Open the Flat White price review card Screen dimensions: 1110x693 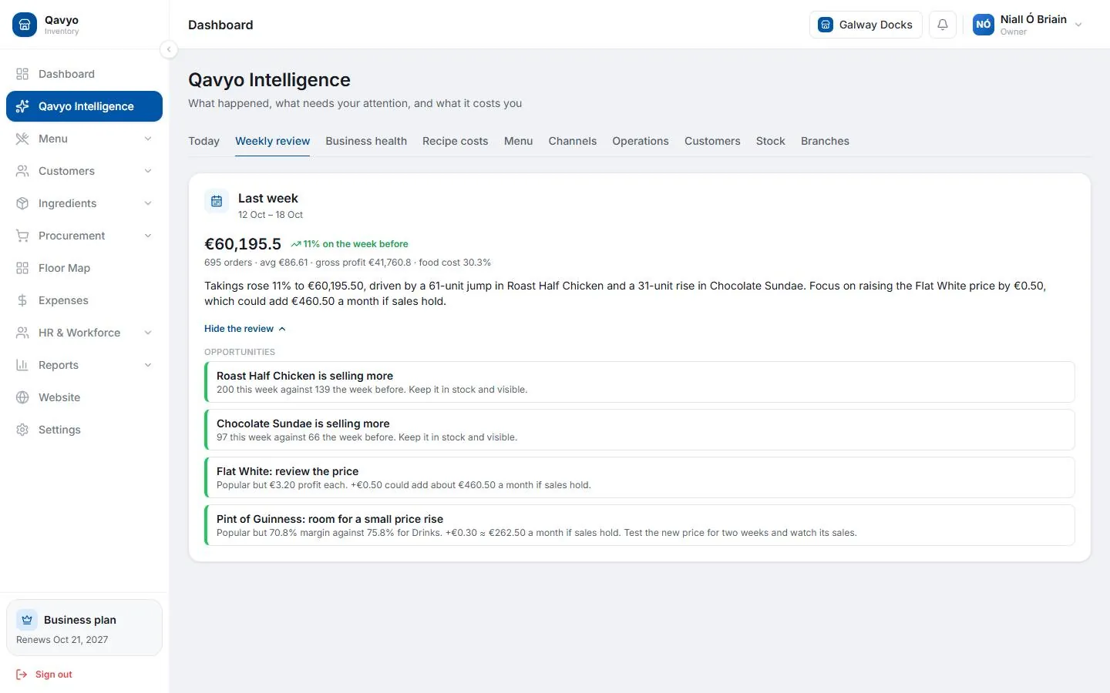click(640, 477)
